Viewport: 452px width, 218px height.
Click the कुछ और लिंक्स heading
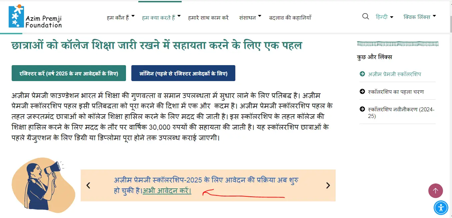(374, 57)
